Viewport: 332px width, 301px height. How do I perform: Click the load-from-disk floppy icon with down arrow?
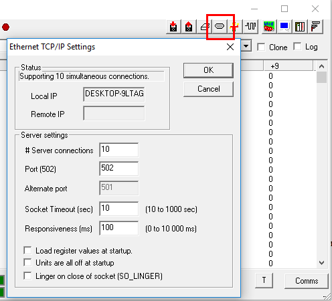173,27
